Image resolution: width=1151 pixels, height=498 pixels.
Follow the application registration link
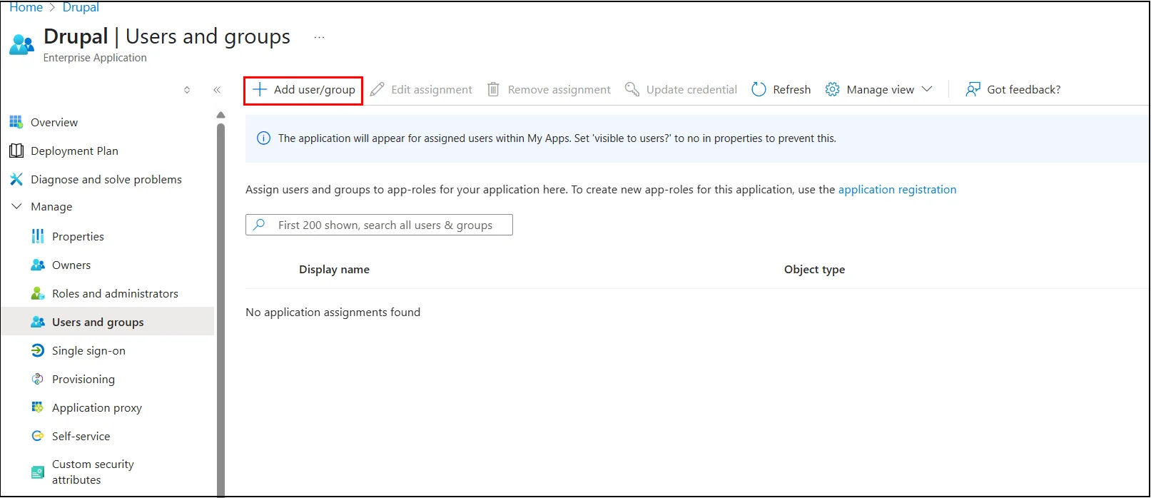click(897, 189)
